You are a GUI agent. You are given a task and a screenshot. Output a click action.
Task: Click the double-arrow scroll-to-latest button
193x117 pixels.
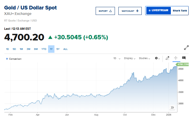coord(172,108)
